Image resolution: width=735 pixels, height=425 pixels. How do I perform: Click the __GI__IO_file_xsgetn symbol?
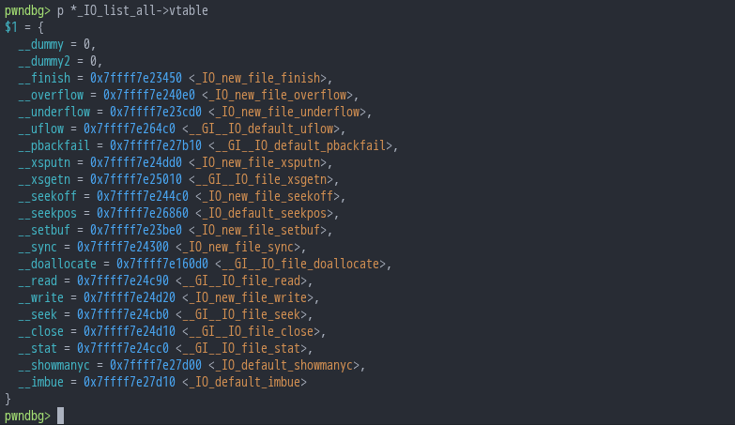[x=261, y=179]
